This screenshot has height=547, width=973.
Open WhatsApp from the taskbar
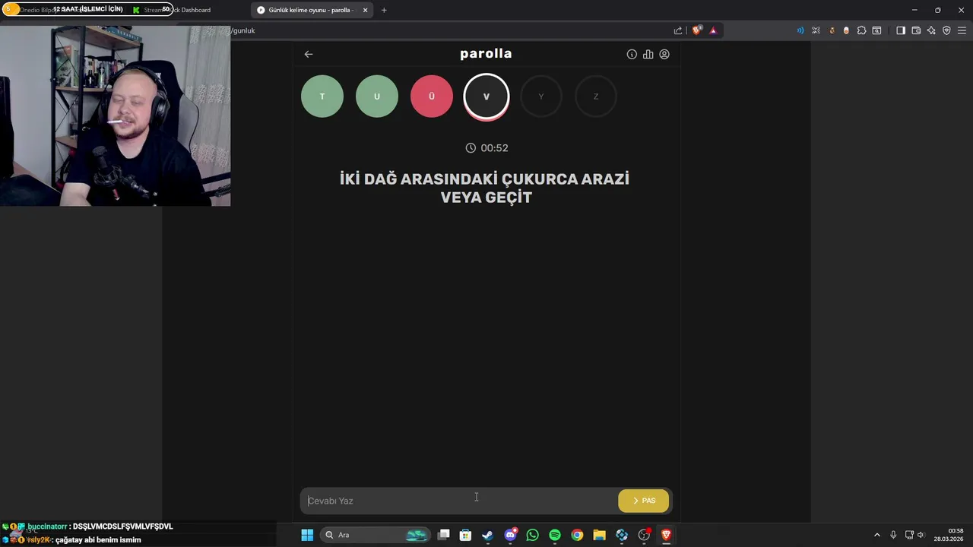click(532, 535)
